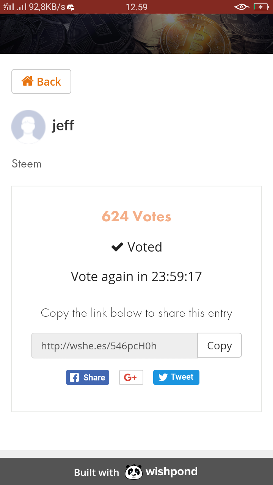
Task: Tap the Steem entry description text
Action: (x=27, y=164)
